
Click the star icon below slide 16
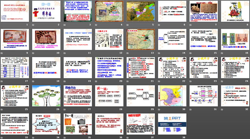[222, 53]
